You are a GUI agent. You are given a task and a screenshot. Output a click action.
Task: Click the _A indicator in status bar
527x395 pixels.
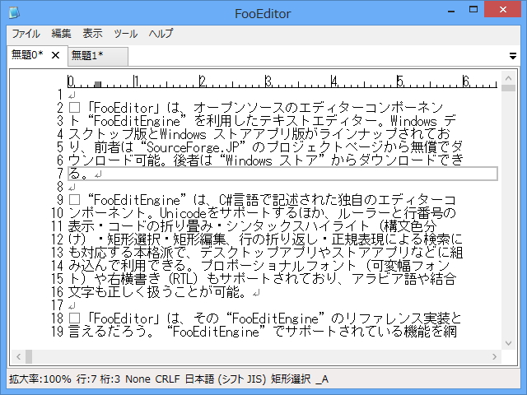(x=322, y=379)
